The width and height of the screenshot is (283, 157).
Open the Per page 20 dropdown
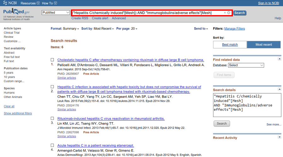127,28
